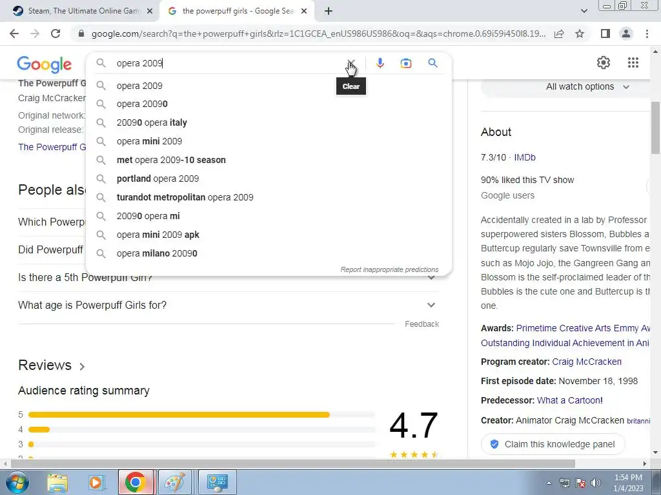661x495 pixels.
Task: Choose suggestion 'opera 2009'
Action: [269, 86]
